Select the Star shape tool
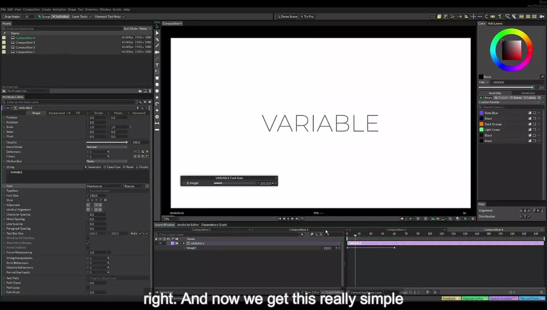The image size is (547, 310). (x=157, y=97)
